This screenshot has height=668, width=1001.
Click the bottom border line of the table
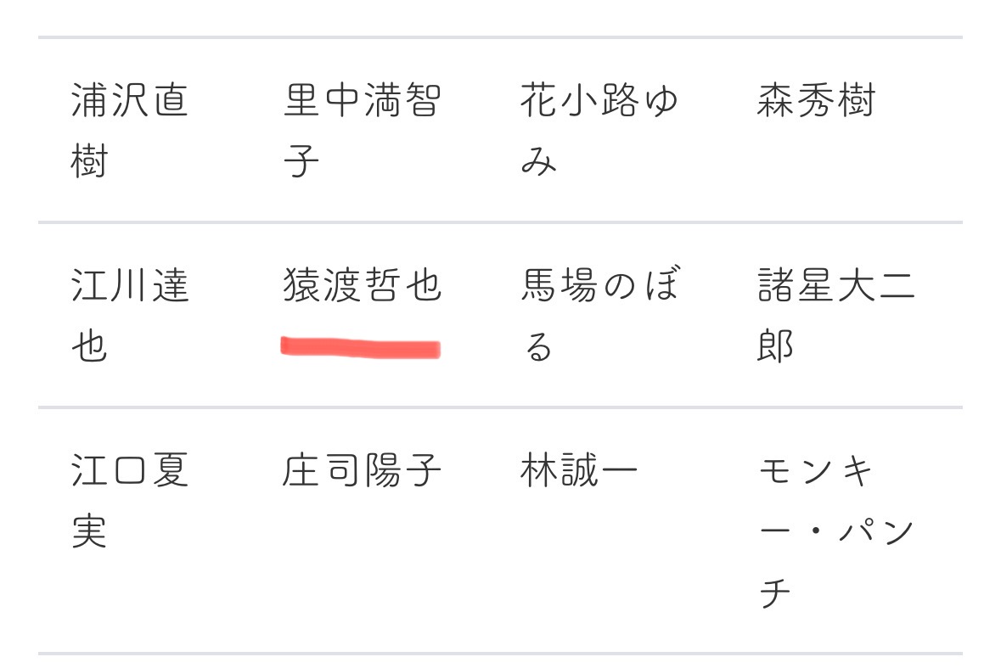coord(500,654)
